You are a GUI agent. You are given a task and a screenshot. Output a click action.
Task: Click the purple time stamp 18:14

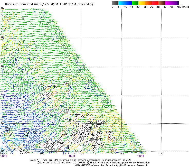point(4,156)
